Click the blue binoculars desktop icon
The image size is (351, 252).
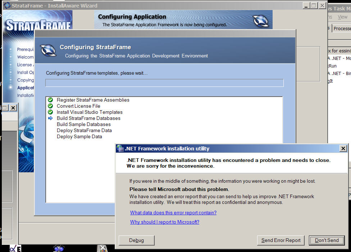[59, 248]
